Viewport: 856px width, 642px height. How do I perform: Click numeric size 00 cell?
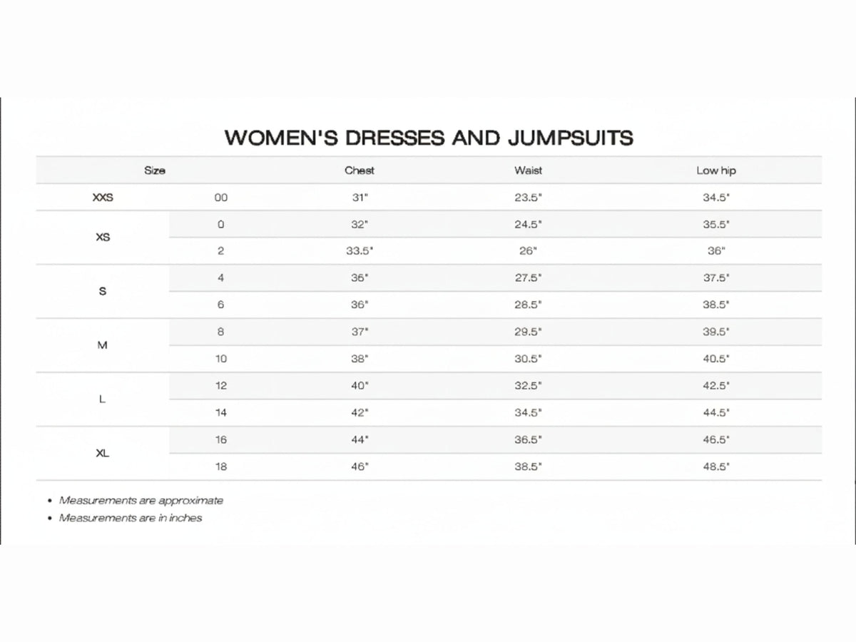click(x=221, y=198)
